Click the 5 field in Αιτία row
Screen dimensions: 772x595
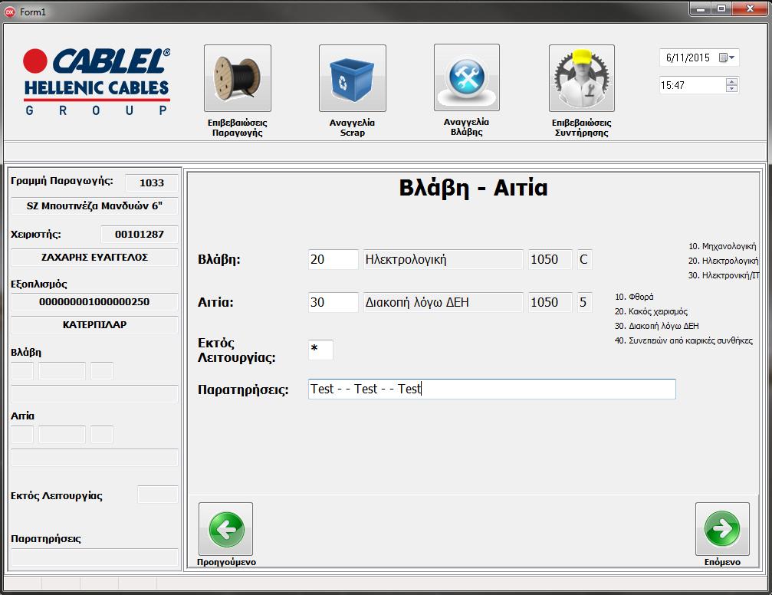coord(584,302)
